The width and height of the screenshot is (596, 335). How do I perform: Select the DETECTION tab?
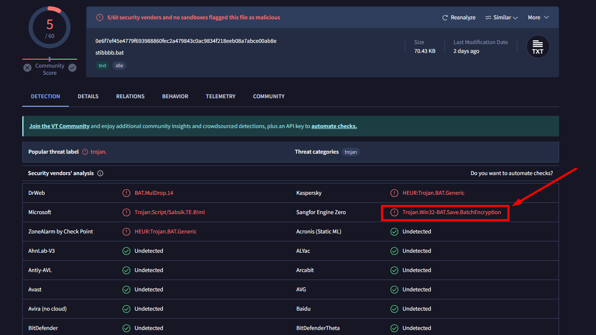click(x=45, y=97)
